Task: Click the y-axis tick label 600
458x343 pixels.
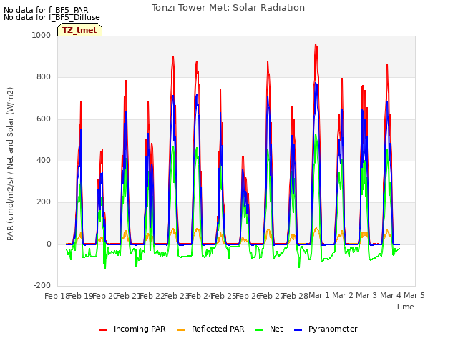Action: [x=44, y=119]
